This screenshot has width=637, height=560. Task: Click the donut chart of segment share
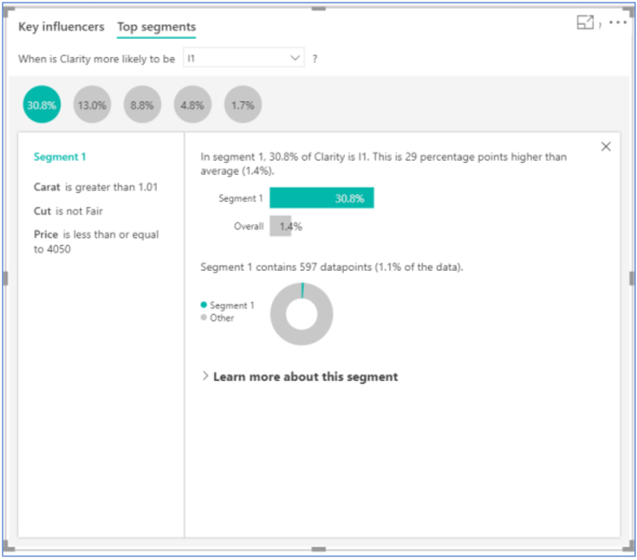(x=302, y=314)
